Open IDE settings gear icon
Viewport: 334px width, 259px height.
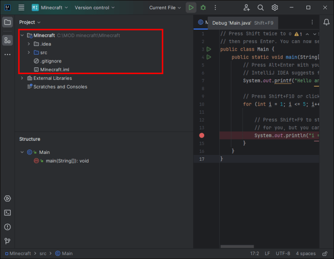[x=274, y=8]
